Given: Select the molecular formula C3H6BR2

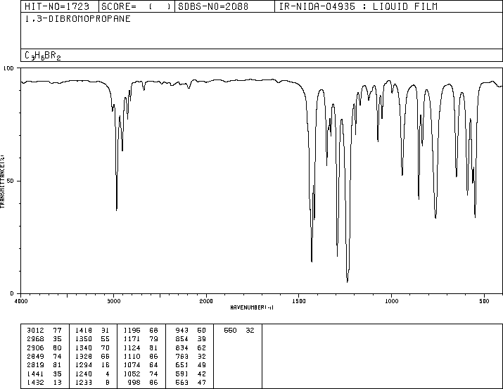Looking at the screenshot, I should click(x=43, y=56).
